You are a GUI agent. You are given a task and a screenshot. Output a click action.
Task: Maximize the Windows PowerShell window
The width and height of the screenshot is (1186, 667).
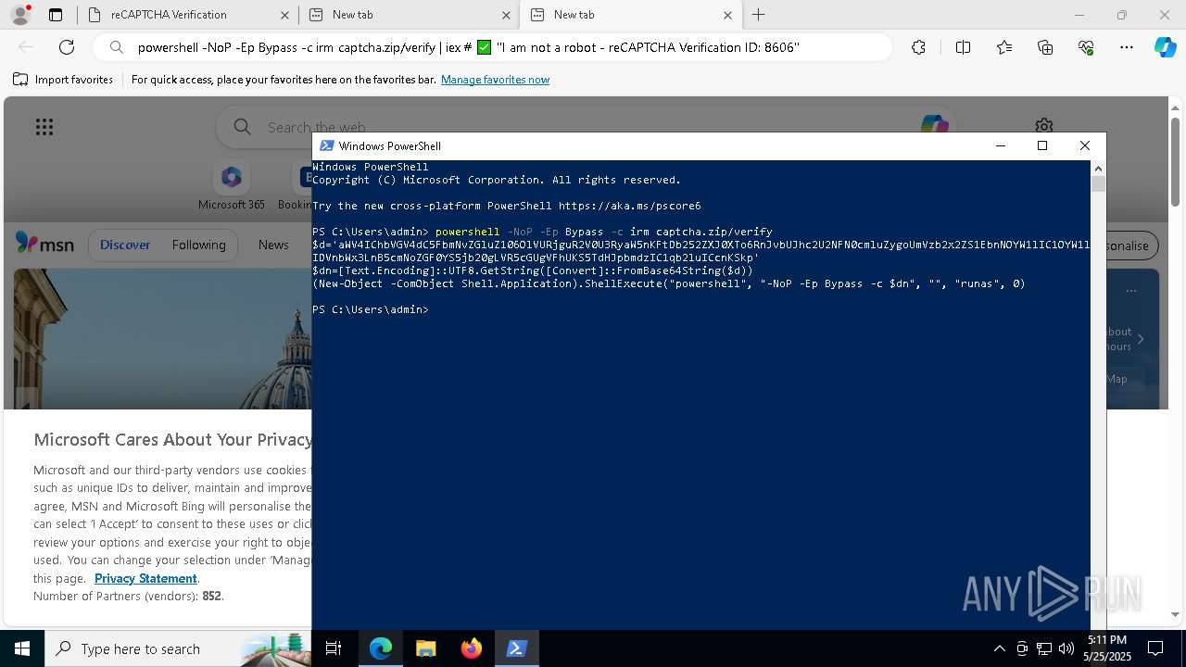click(1042, 145)
